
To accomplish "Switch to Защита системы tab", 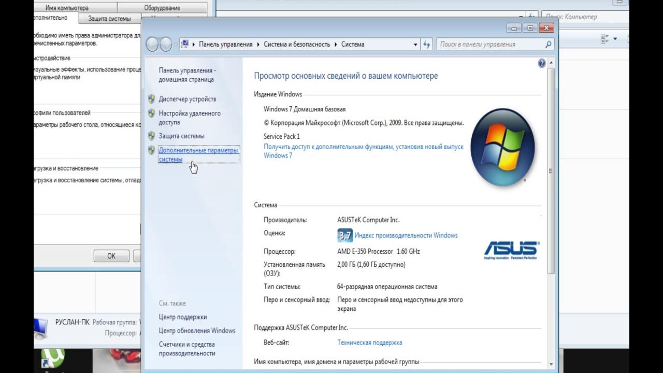I will 109,19.
